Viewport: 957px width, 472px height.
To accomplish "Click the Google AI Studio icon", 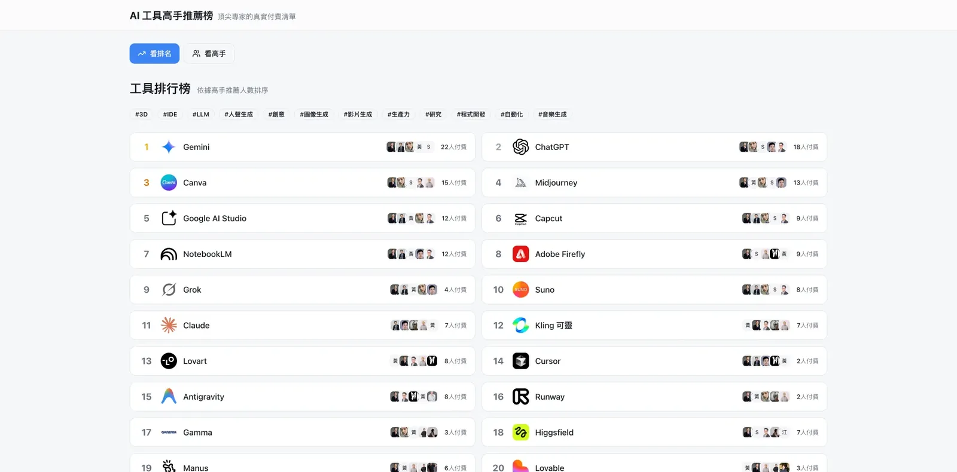I will click(169, 218).
